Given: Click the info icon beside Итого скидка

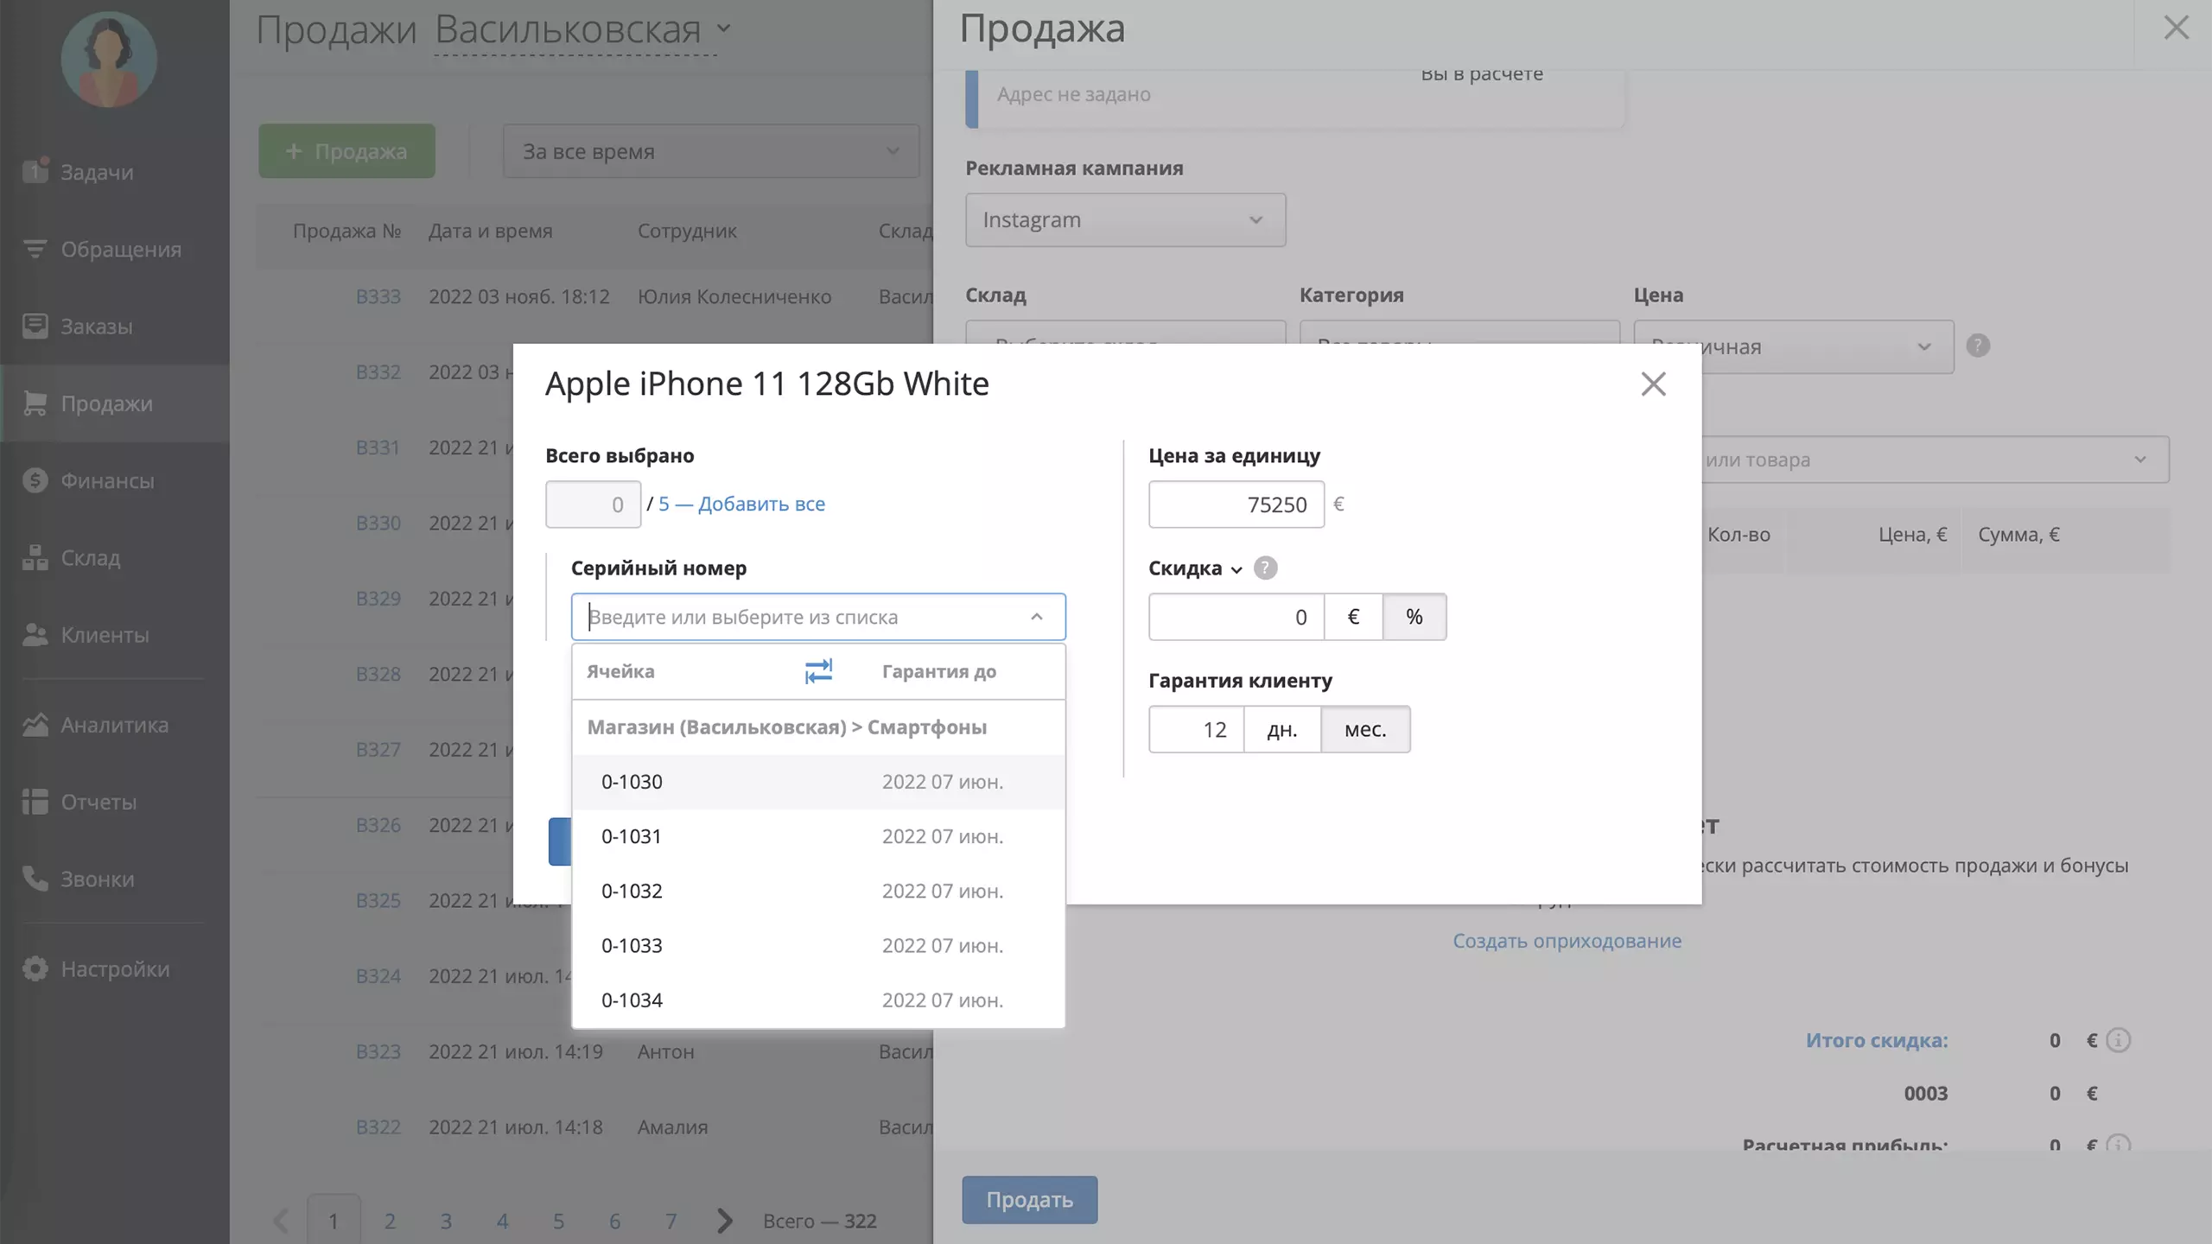Looking at the screenshot, I should click(x=2118, y=1040).
